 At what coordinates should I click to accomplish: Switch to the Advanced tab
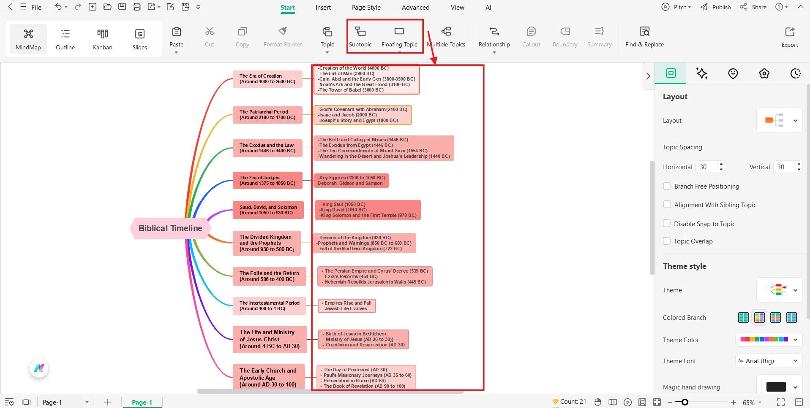(415, 7)
